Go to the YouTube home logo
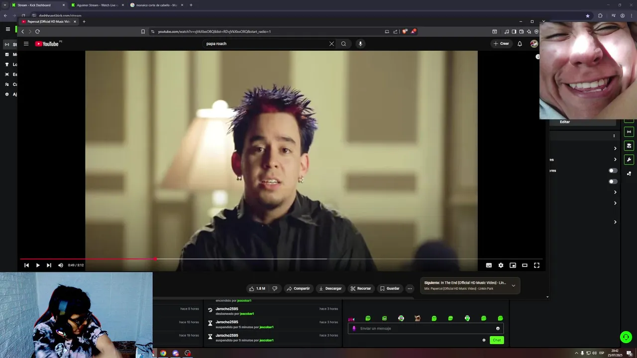The image size is (637, 358). [47, 44]
